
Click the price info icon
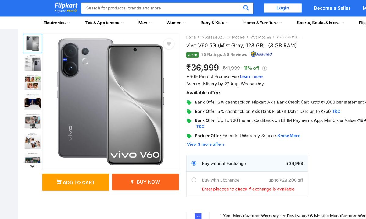click(265, 68)
